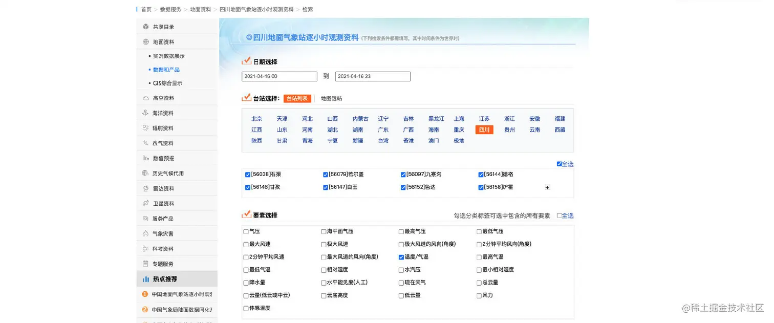Click the satellite icon beside 卫星资料

[146, 204]
